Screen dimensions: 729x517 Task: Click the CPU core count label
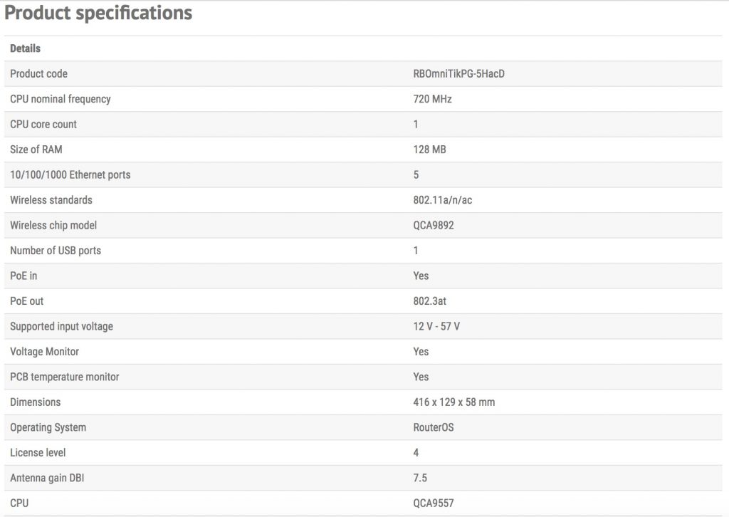coord(43,125)
